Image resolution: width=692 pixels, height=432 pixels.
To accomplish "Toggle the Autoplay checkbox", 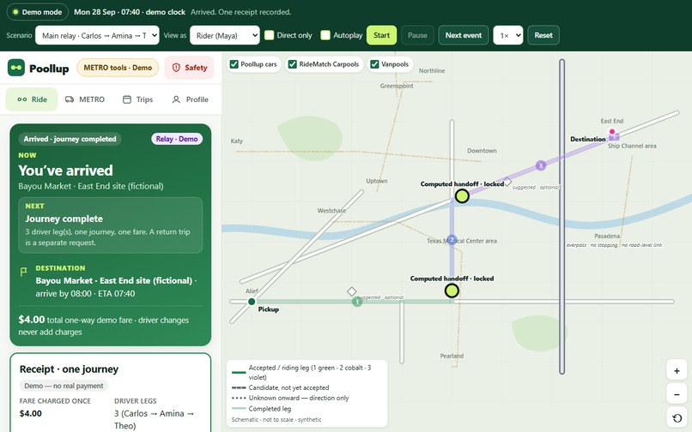I will (x=325, y=35).
